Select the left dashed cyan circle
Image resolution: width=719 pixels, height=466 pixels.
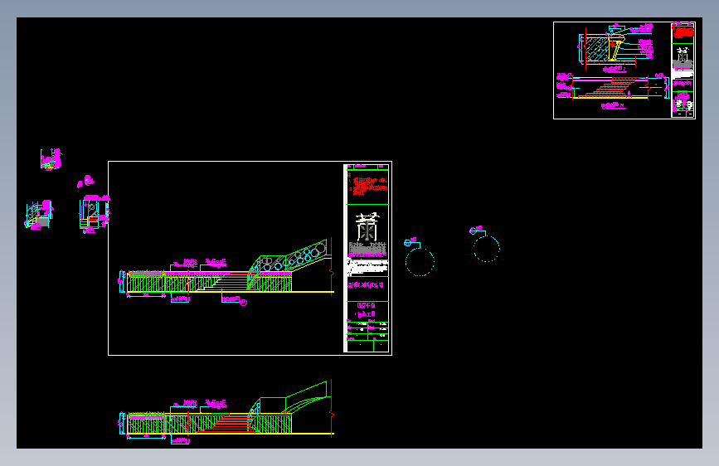420,262
